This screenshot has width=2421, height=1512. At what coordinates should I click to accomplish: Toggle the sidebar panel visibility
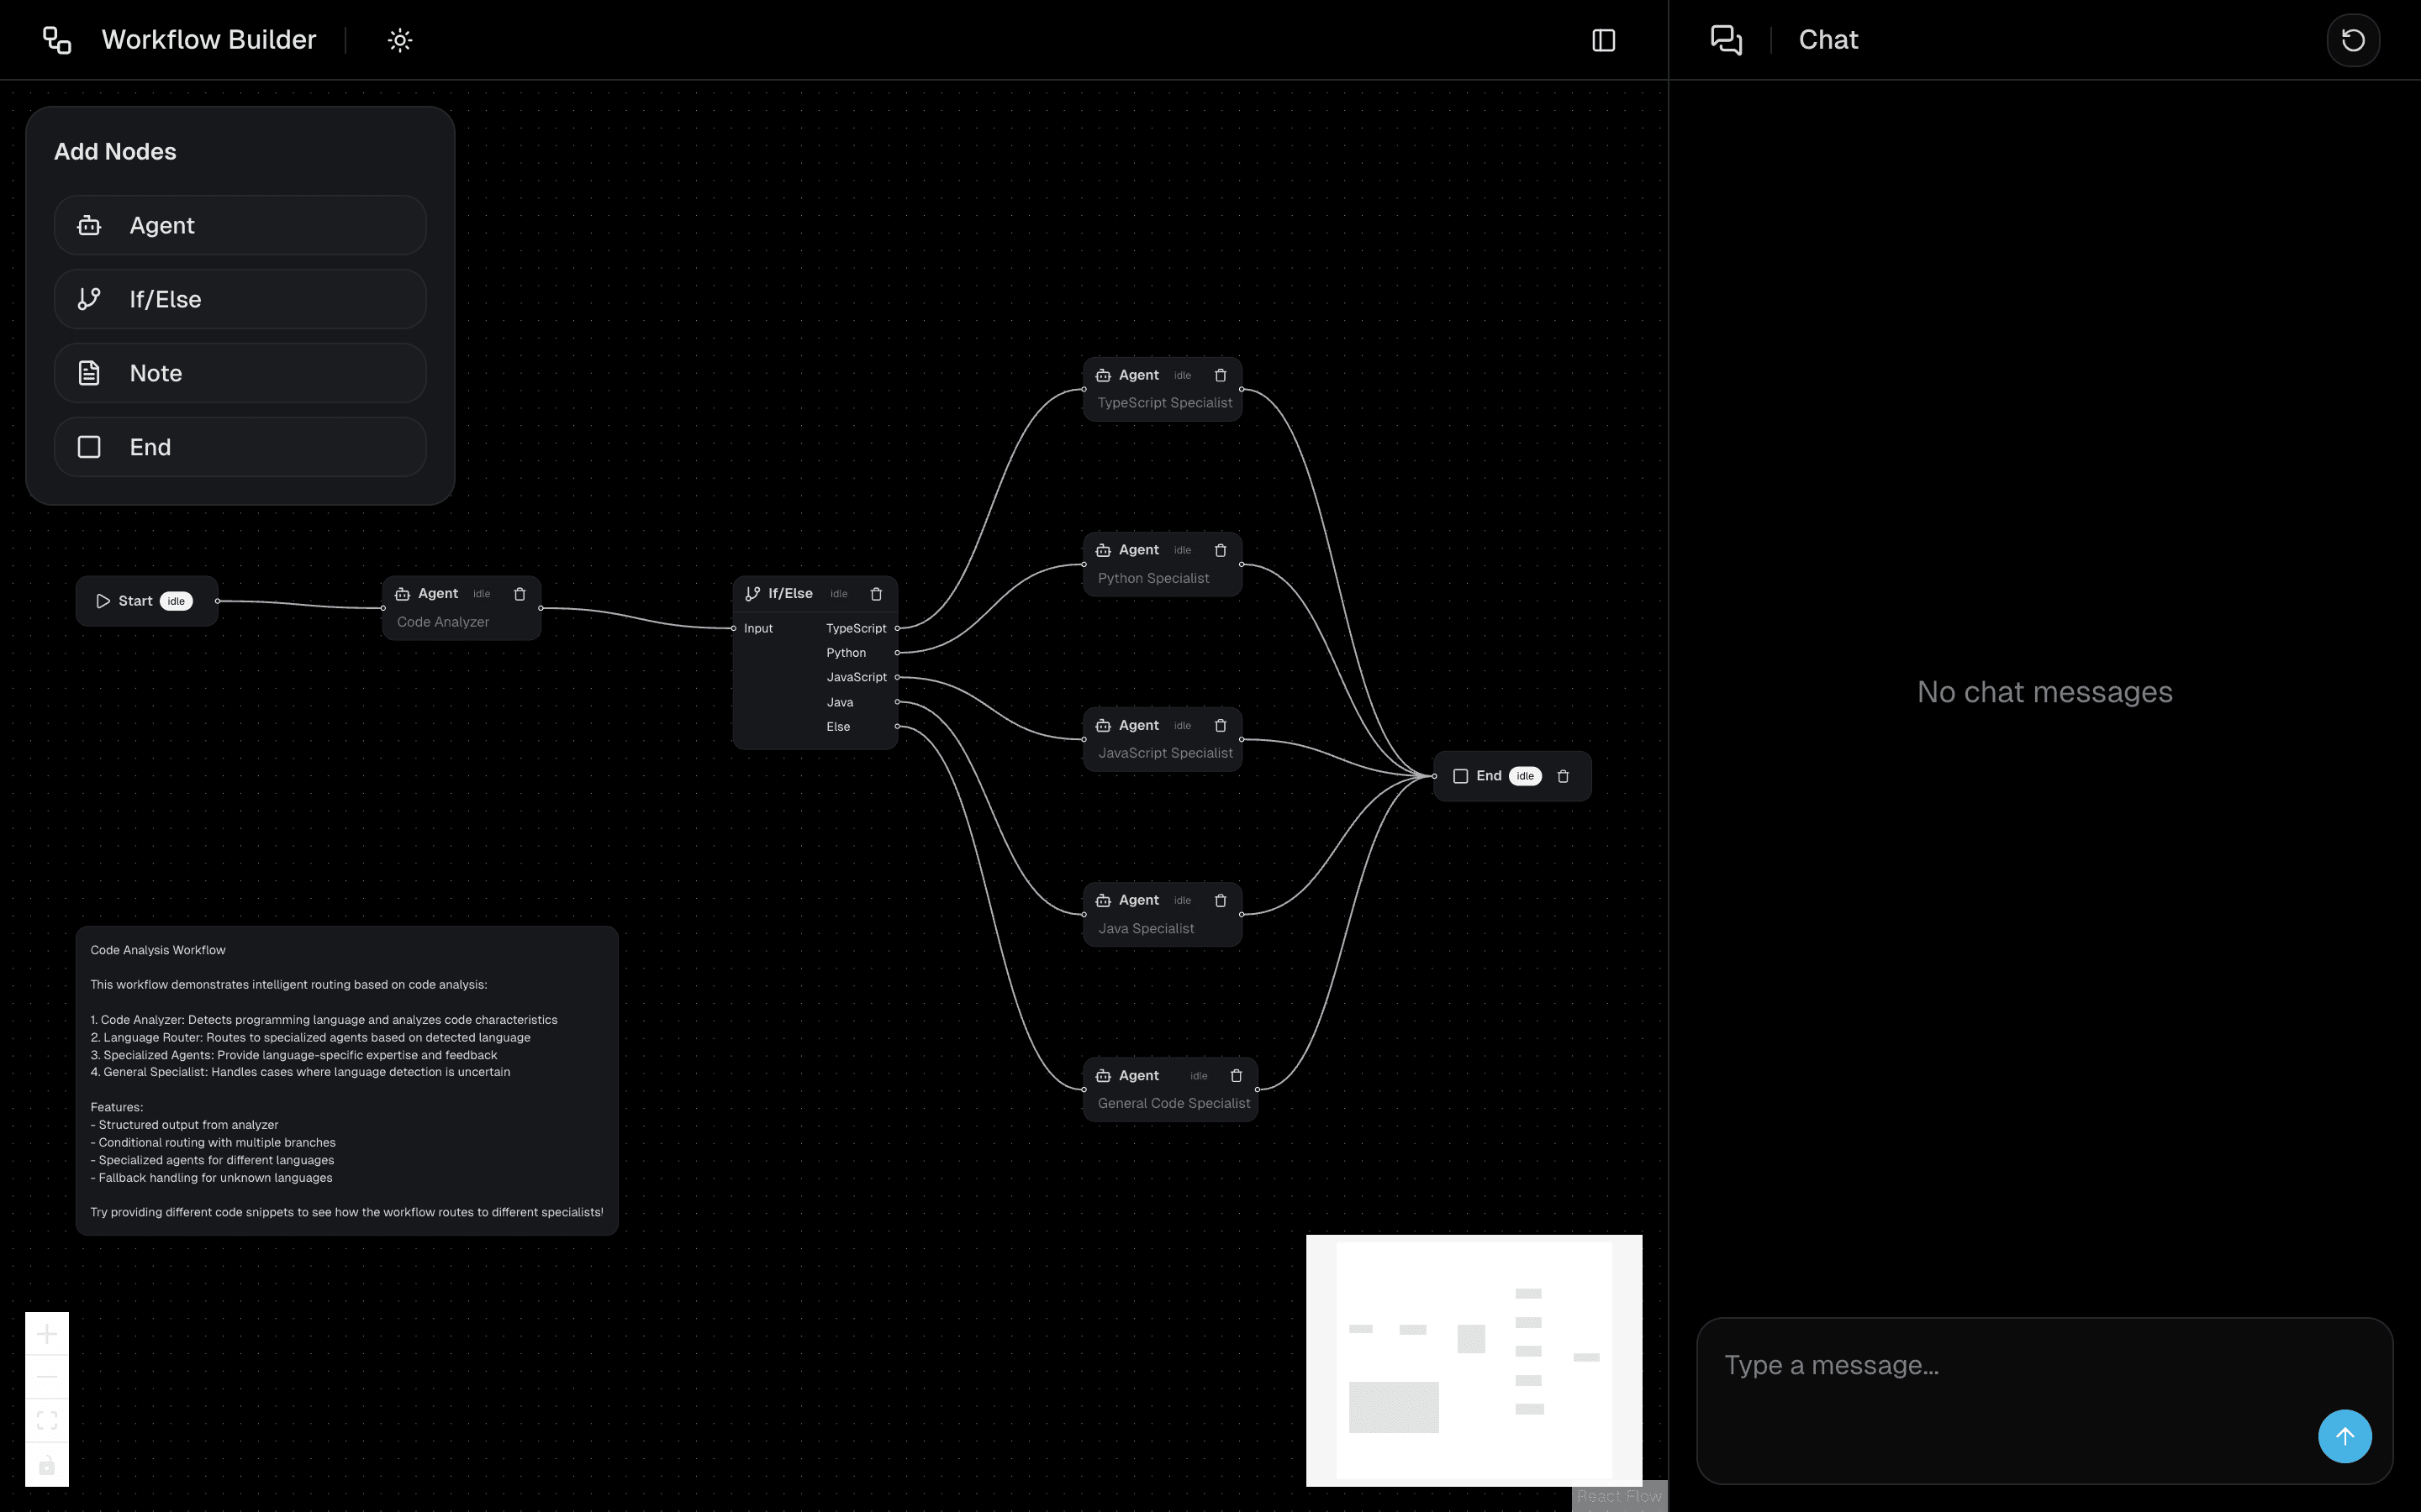click(1603, 40)
